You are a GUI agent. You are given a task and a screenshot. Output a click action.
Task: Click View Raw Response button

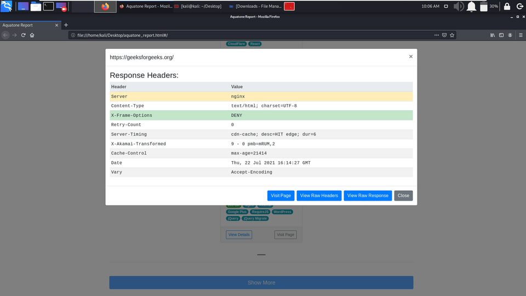coord(368,196)
